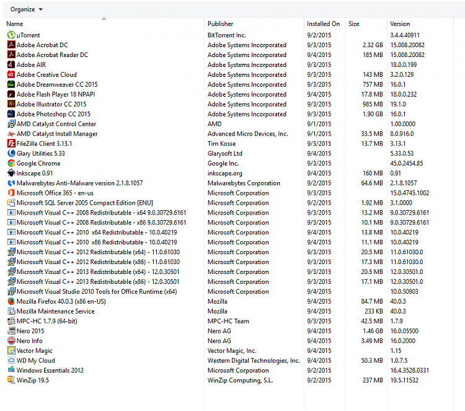Viewport: 465px width, 411px height.
Task: Select the Google Inc. publisher cell
Action: [x=223, y=163]
